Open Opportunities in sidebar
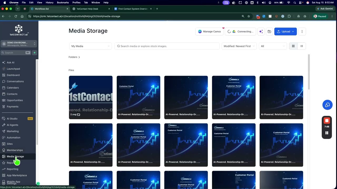 click(15, 100)
